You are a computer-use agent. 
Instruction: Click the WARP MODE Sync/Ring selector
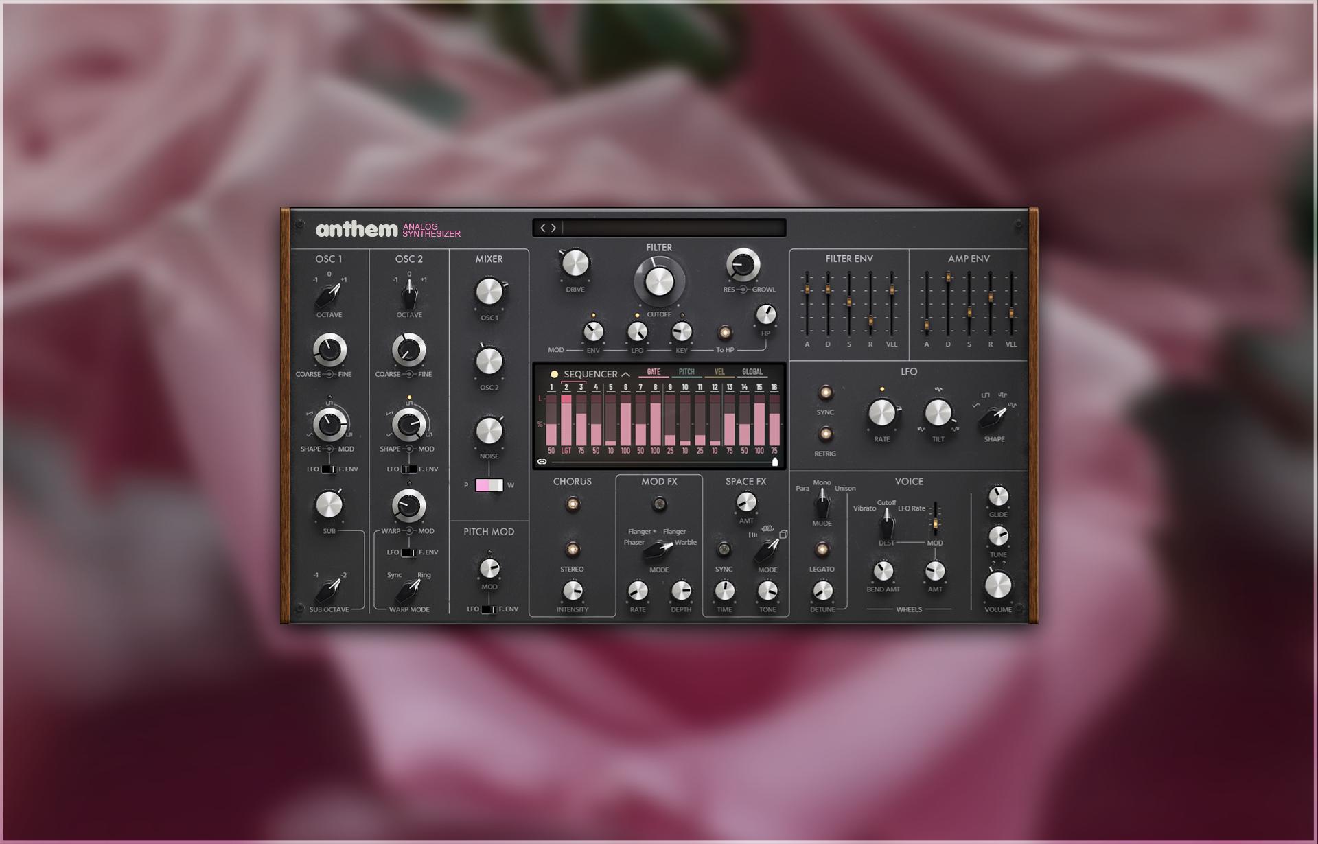click(x=409, y=591)
